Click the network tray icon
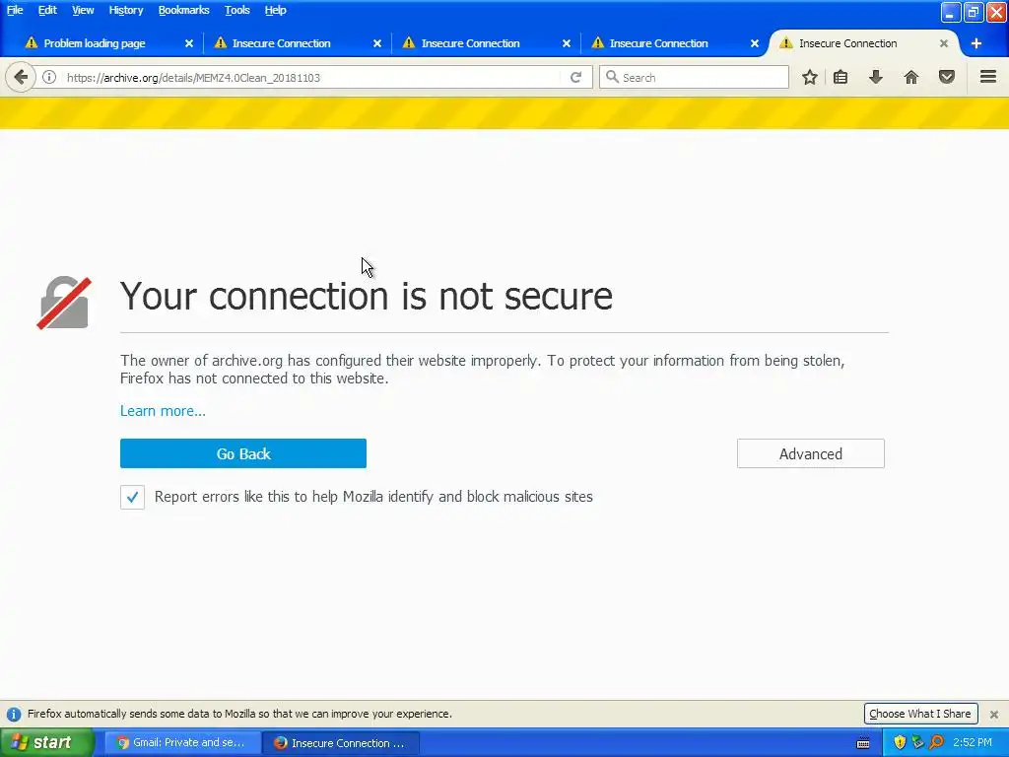Viewport: 1009px width, 757px height. [917, 742]
